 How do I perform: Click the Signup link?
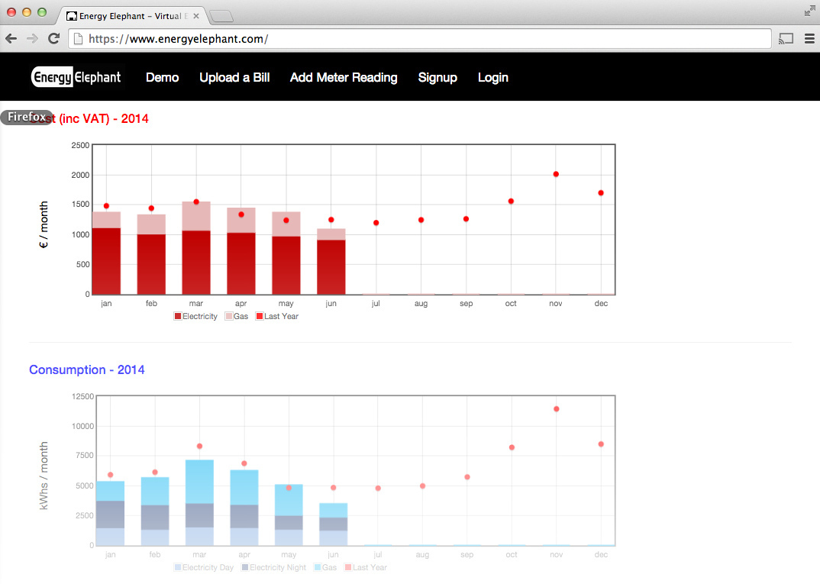coord(437,77)
